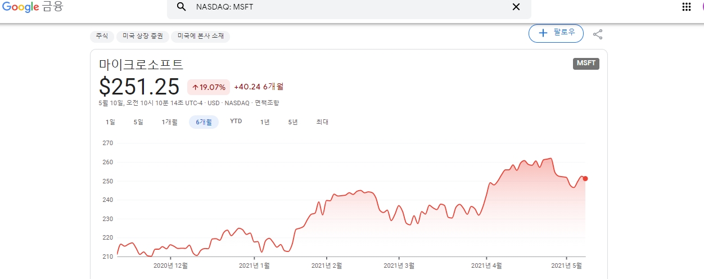Click the 2021년 5월 axis label

pos(566,265)
